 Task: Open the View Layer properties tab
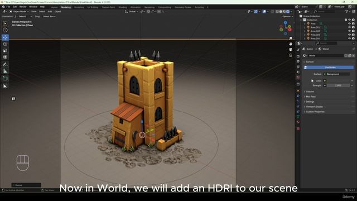[x=298, y=67]
